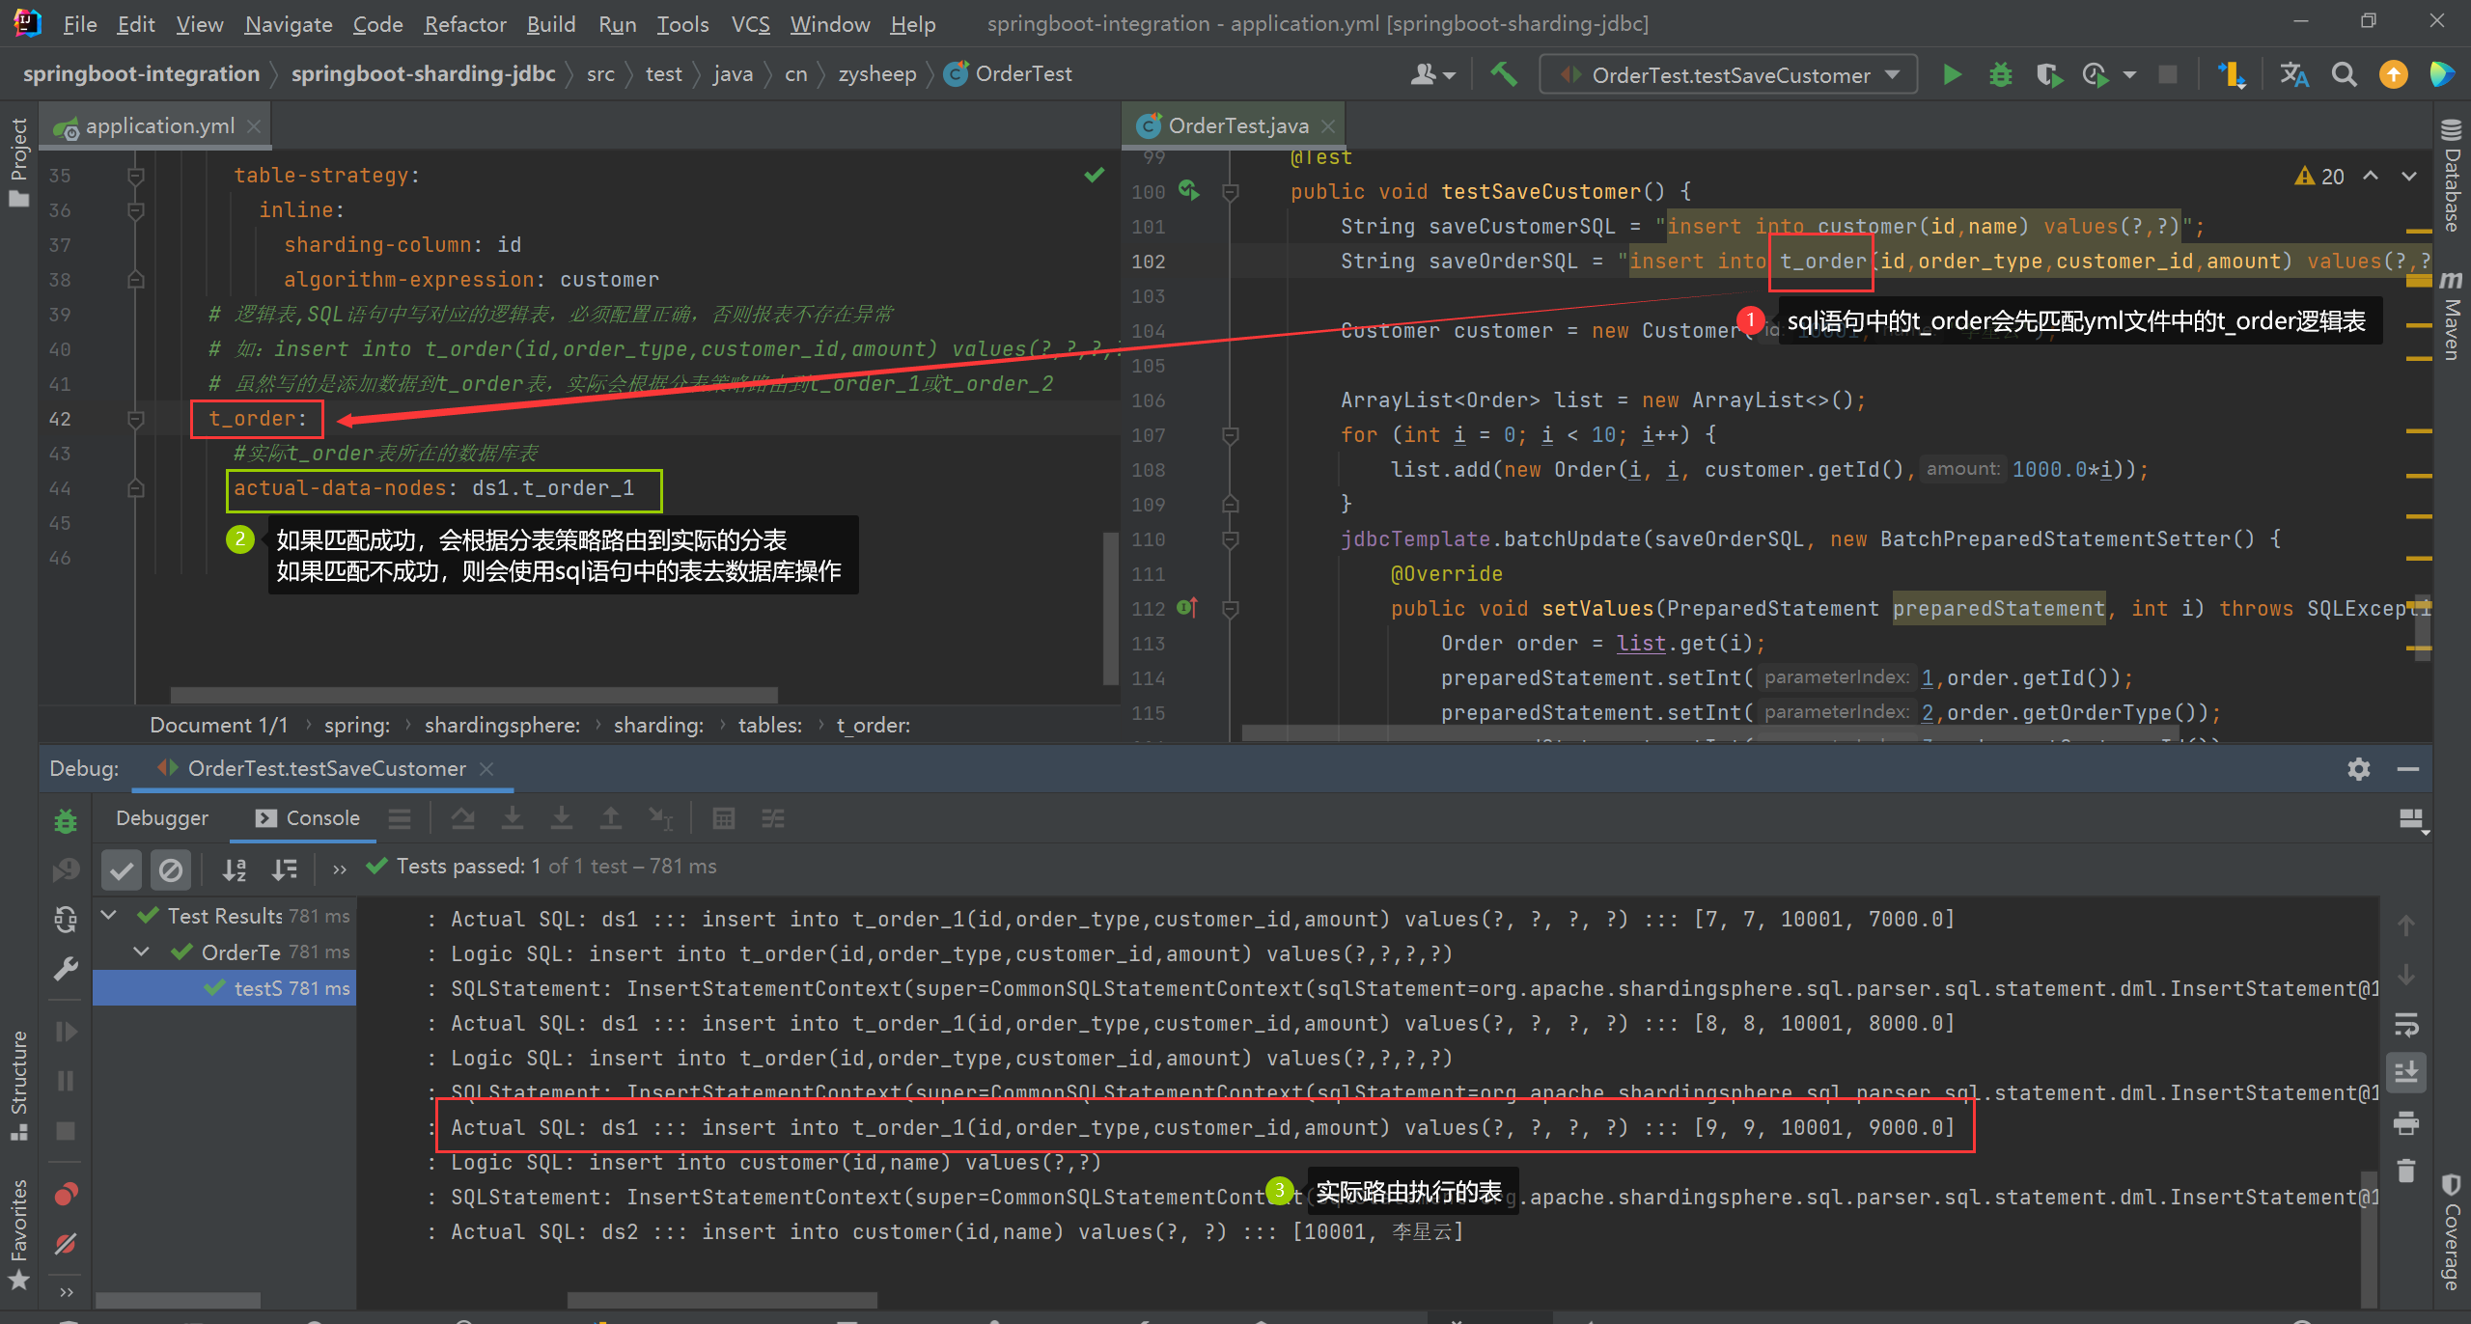Open the Project tool window
This screenshot has width=2471, height=1324.
pyautogui.click(x=18, y=162)
